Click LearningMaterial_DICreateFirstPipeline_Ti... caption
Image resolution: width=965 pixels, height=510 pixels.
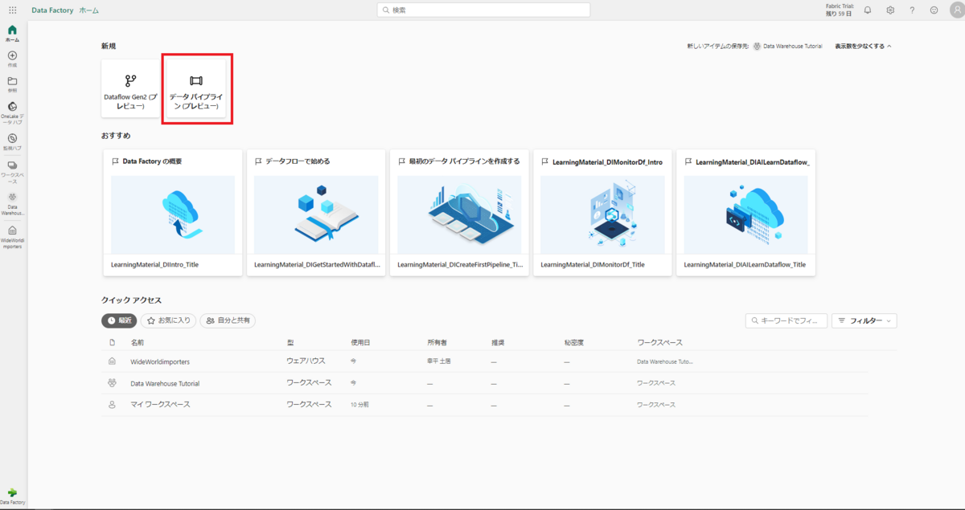[460, 264]
